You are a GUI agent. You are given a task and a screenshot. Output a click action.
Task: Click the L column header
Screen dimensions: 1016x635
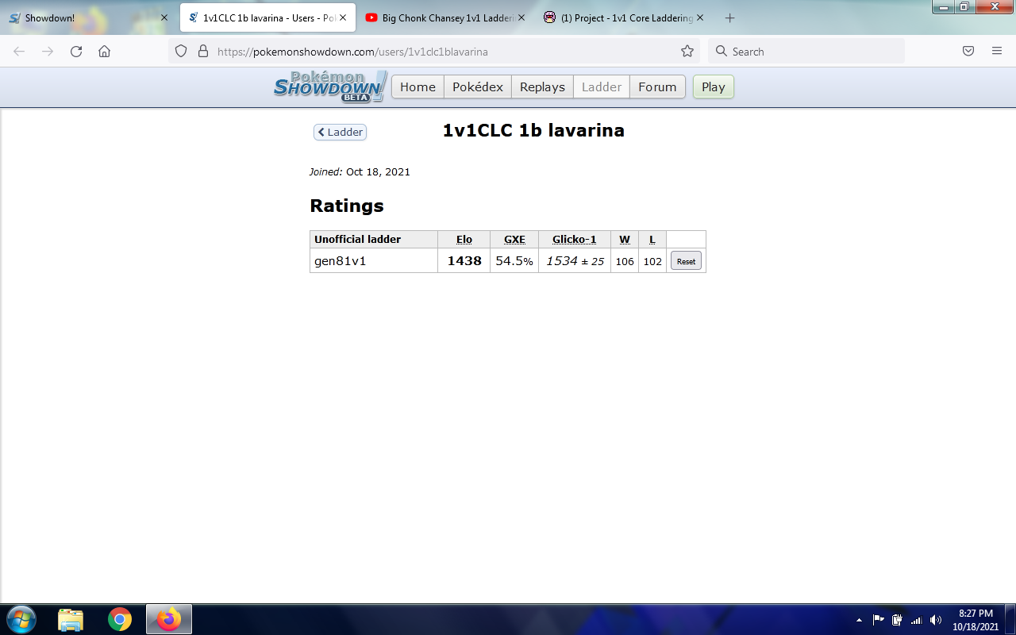pos(652,239)
